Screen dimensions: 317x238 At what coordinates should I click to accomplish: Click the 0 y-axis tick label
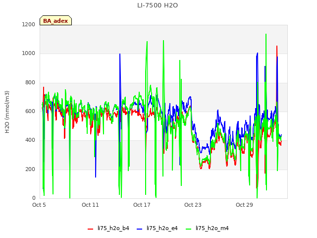pyautogui.click(x=34, y=198)
